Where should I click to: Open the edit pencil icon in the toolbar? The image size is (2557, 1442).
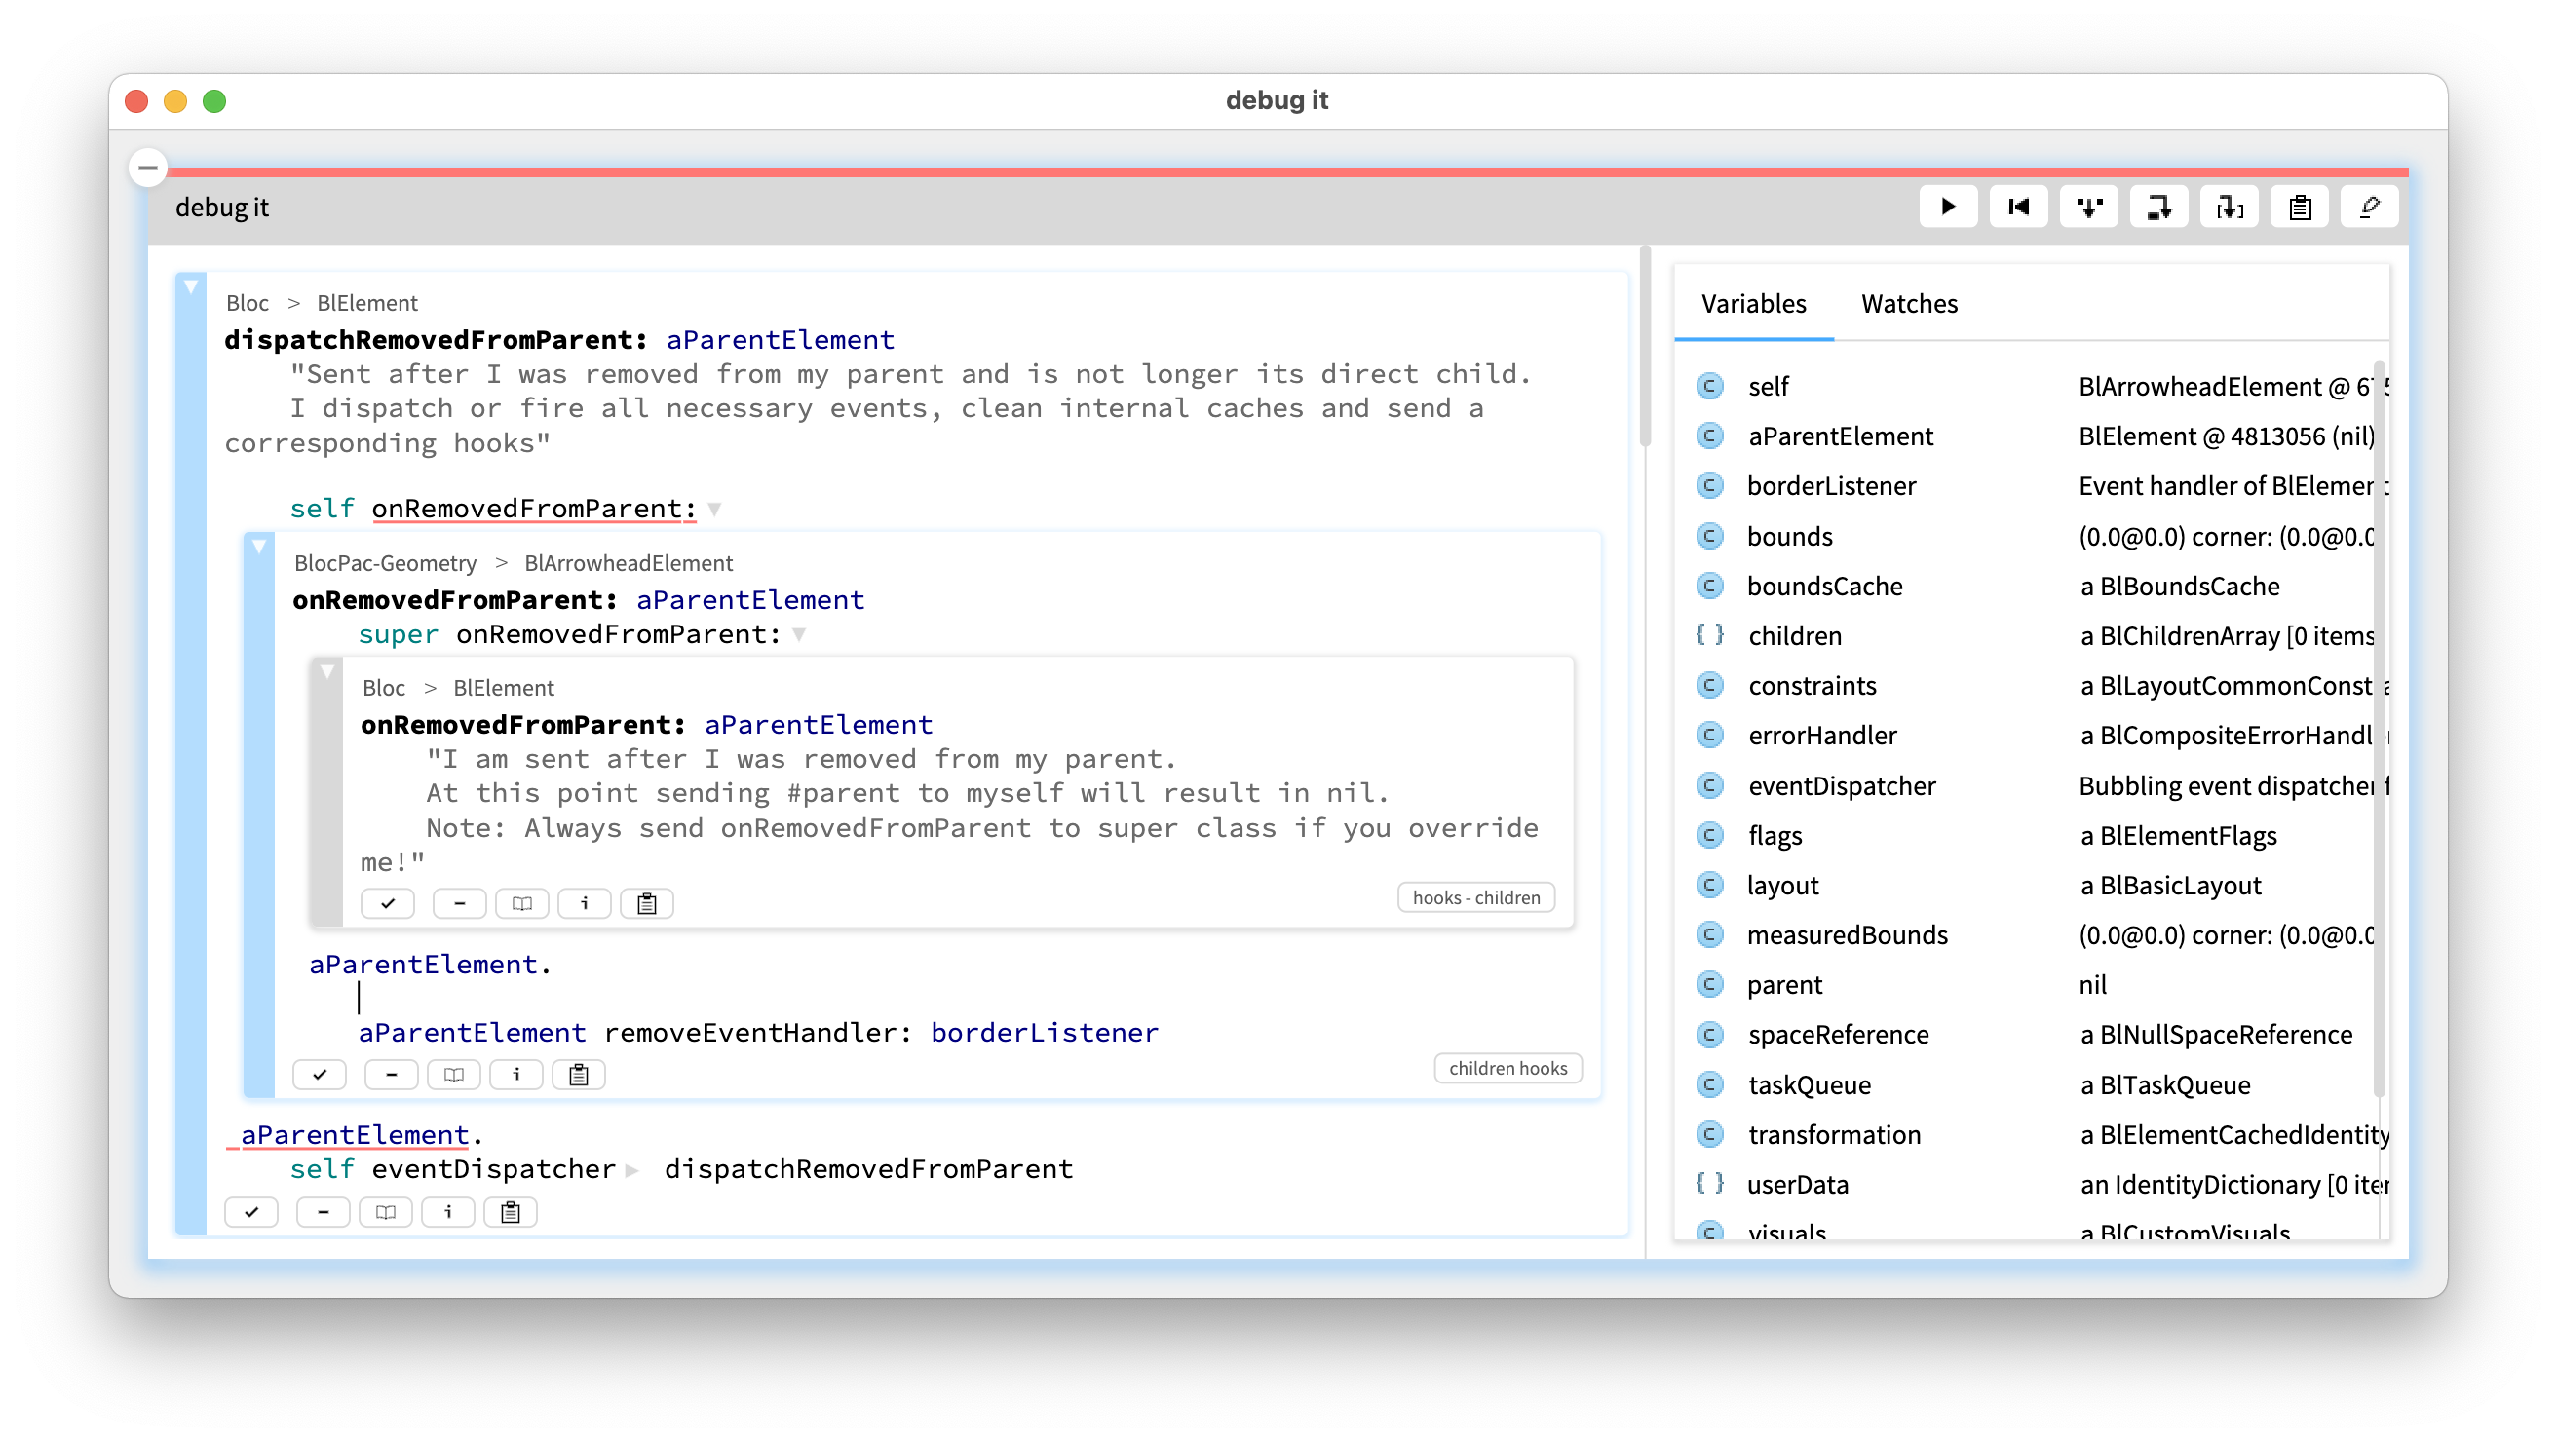coord(2369,207)
